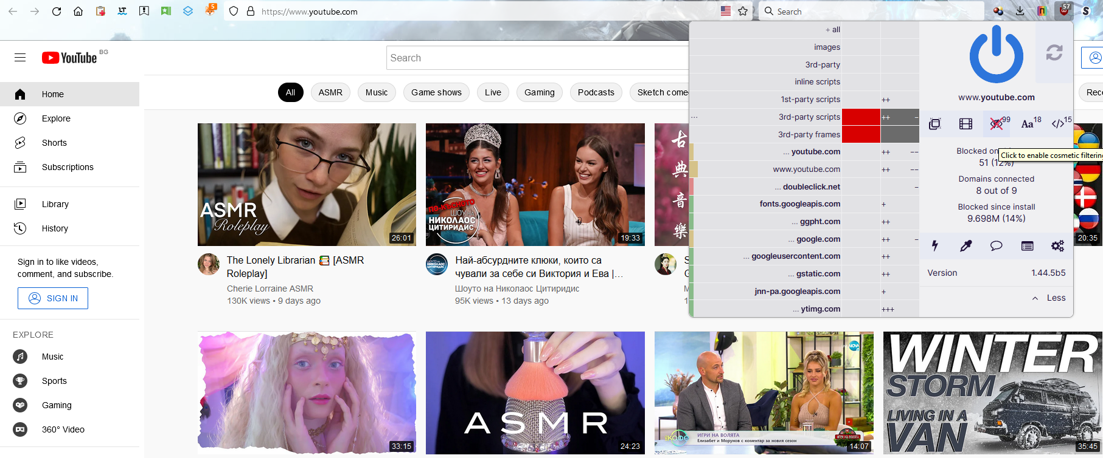
Task: Open 'The Lonely Librarian' video title link
Action: tap(295, 267)
